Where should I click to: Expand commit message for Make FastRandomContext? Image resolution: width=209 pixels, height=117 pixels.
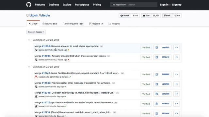[122, 73]
